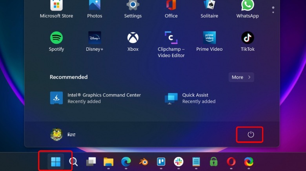Launch Clipchamp Video Editor
Image resolution: width=306 pixels, height=171 pixels.
coord(171,45)
